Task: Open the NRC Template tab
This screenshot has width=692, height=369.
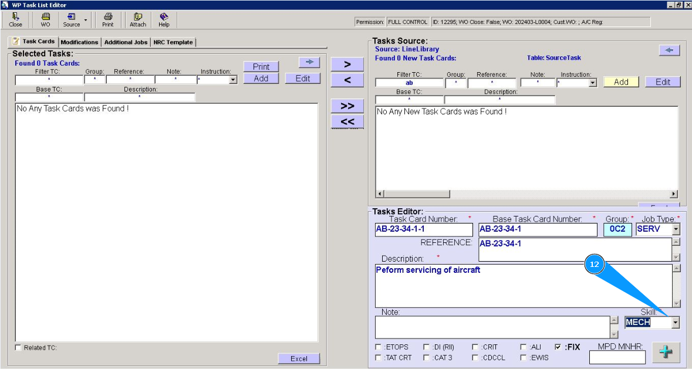Action: 173,42
